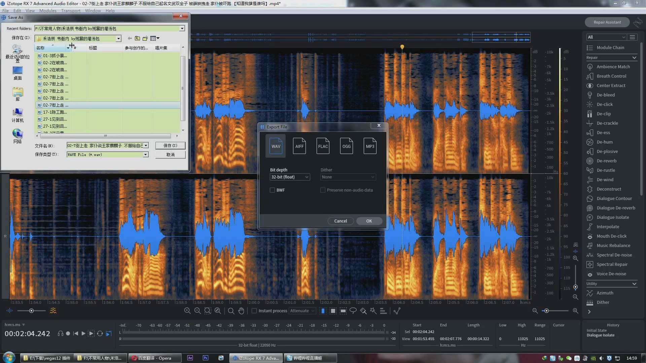Enable the BWF checkbox
The height and width of the screenshot is (363, 646).
[x=272, y=190]
